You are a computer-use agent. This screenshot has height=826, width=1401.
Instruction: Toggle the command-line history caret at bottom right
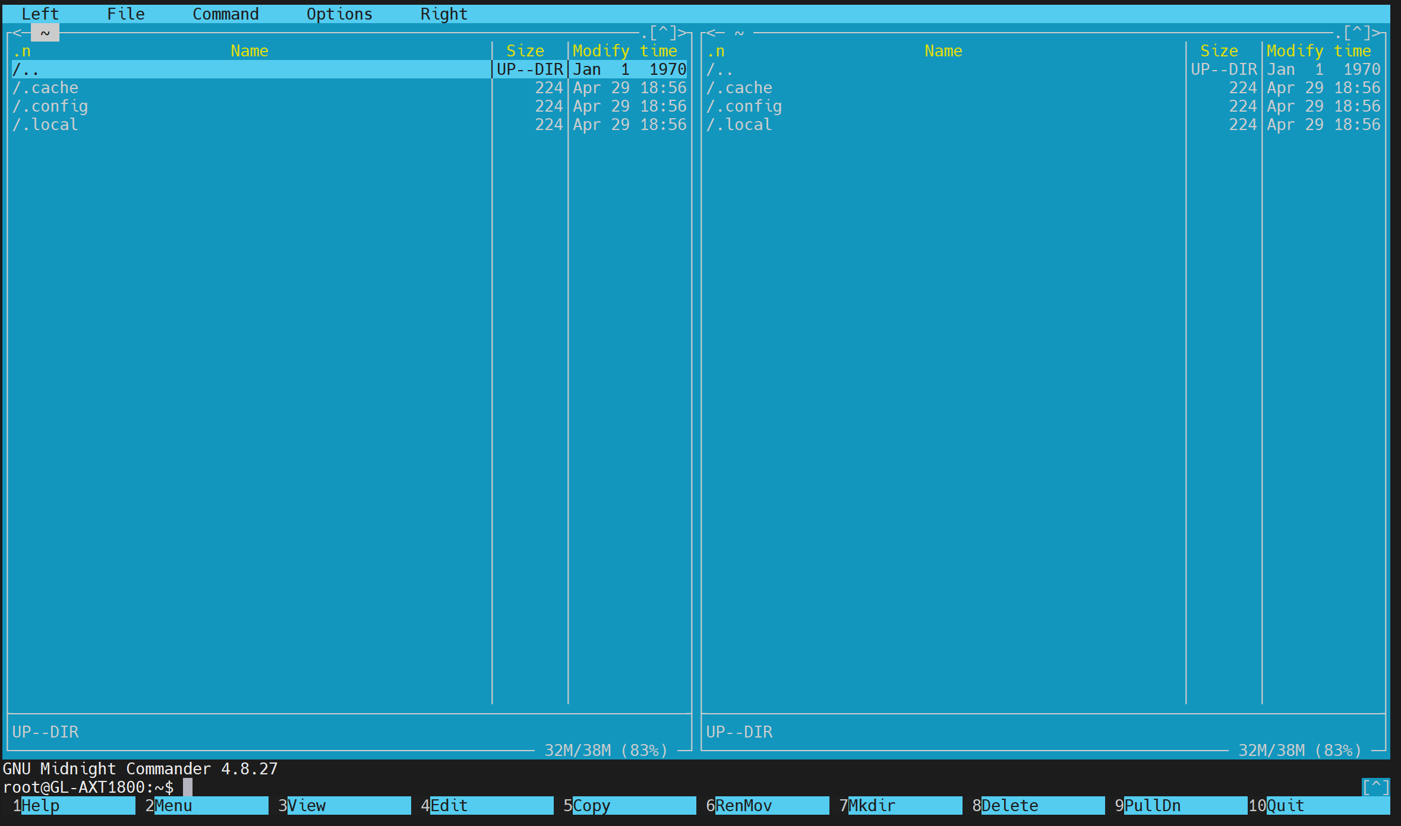point(1376,787)
